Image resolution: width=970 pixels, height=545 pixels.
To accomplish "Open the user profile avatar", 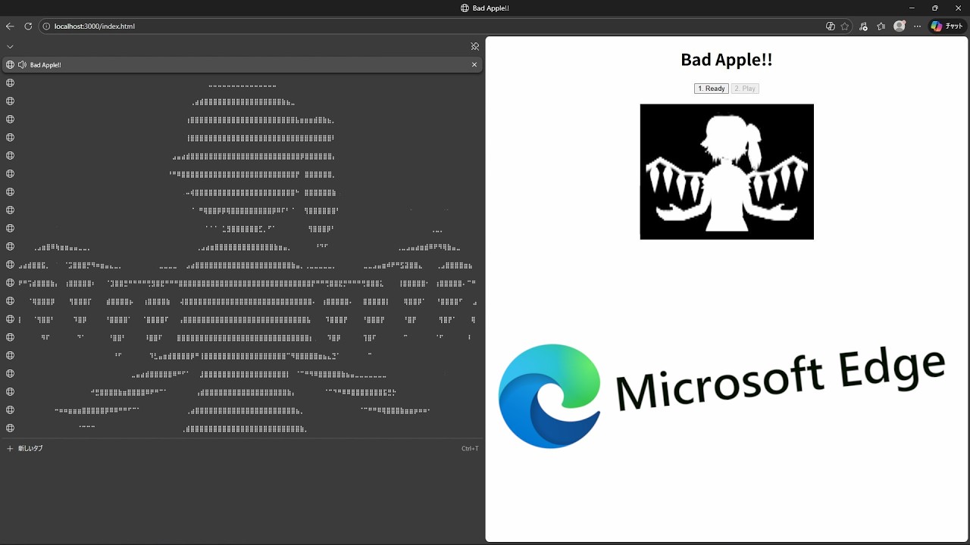I will [x=900, y=26].
